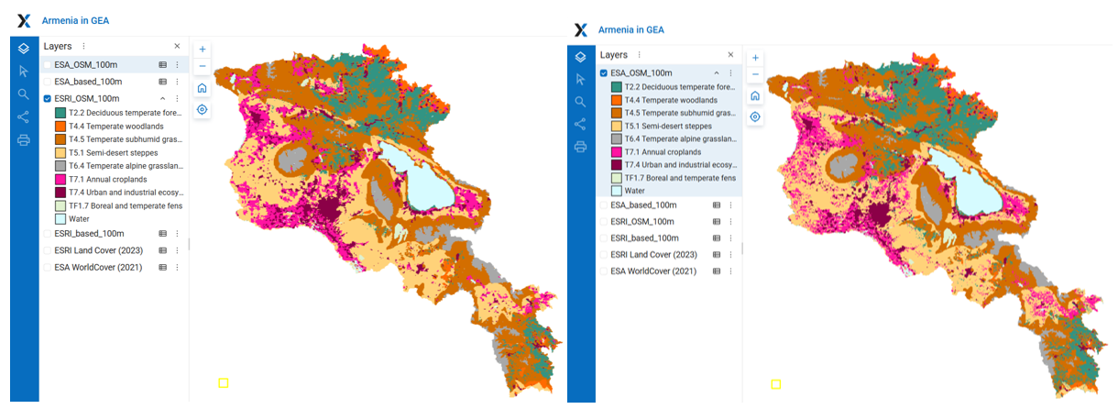Open three-dot menu for ESRI Land Cover (2023) left
1118x409 pixels.
(x=177, y=250)
